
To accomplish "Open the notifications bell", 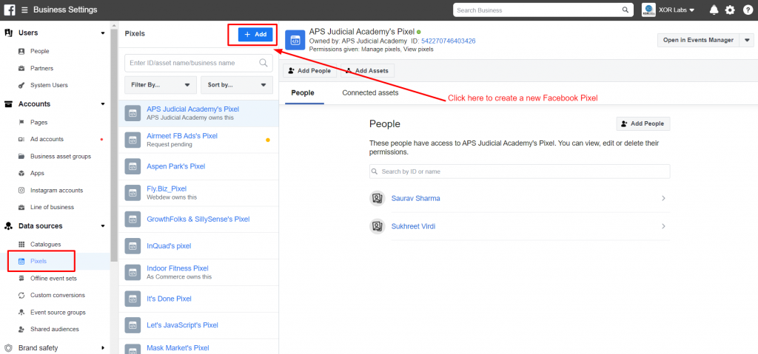I will [714, 10].
